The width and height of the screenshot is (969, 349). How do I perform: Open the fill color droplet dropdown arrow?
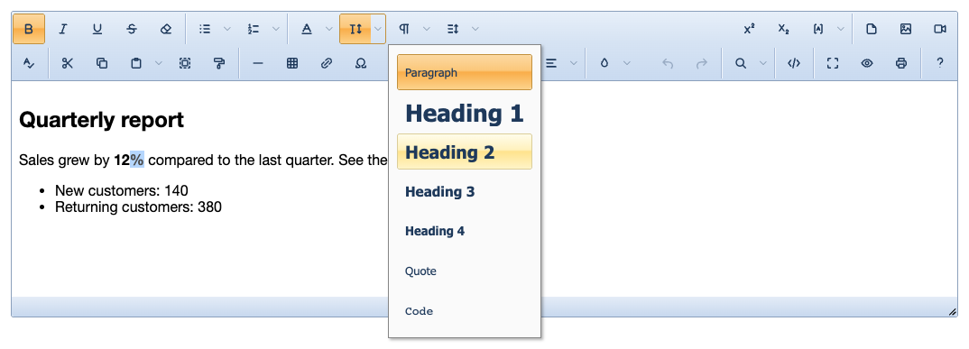pos(627,63)
